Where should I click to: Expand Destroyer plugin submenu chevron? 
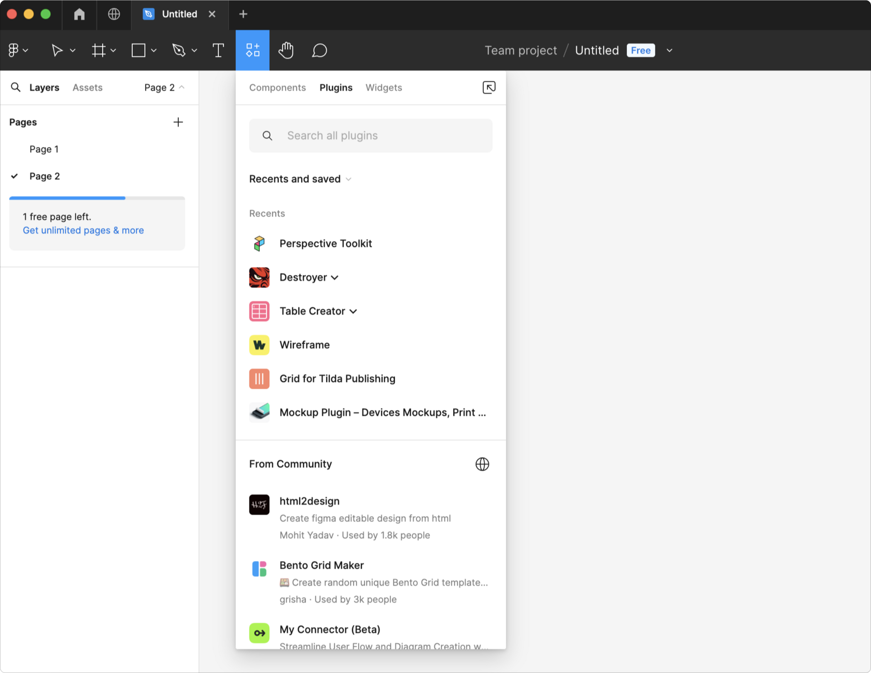[x=335, y=277]
